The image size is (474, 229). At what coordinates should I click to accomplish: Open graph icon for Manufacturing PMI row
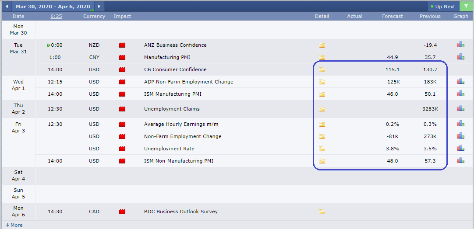coord(461,56)
